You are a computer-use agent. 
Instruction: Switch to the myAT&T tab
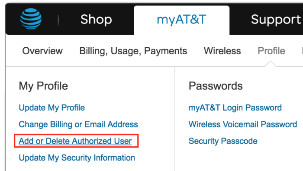[181, 20]
